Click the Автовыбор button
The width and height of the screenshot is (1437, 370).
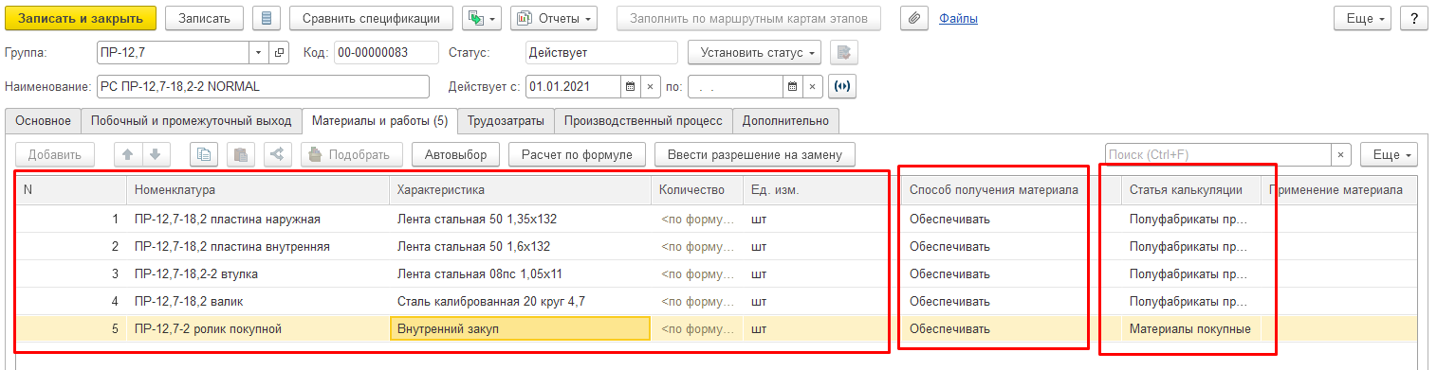[x=455, y=154]
